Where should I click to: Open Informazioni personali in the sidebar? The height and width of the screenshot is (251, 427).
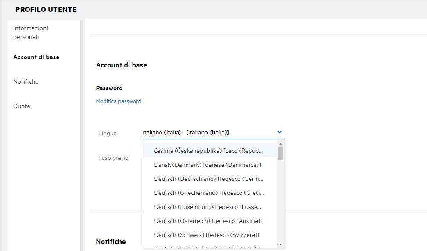point(31,32)
